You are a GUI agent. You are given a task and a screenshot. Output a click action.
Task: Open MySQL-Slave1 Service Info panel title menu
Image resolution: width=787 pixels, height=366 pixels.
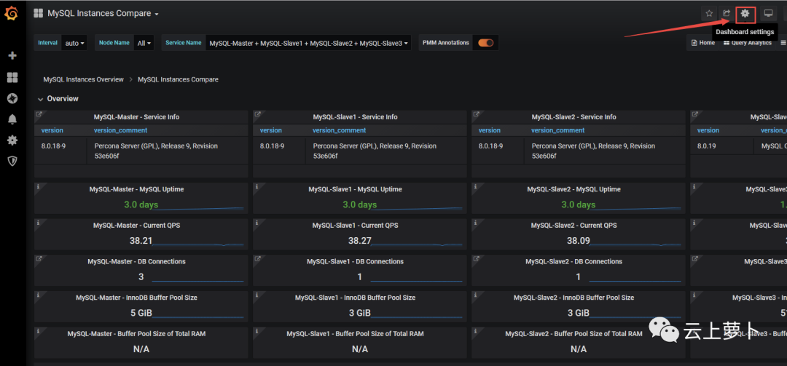(356, 117)
